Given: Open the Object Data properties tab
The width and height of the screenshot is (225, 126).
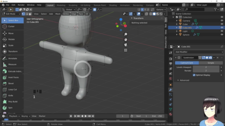Looking at the screenshot, I should [171, 109].
